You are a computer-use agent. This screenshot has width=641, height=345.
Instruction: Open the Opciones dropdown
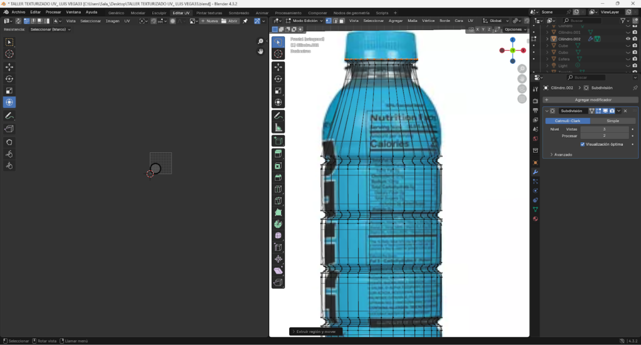(515, 29)
